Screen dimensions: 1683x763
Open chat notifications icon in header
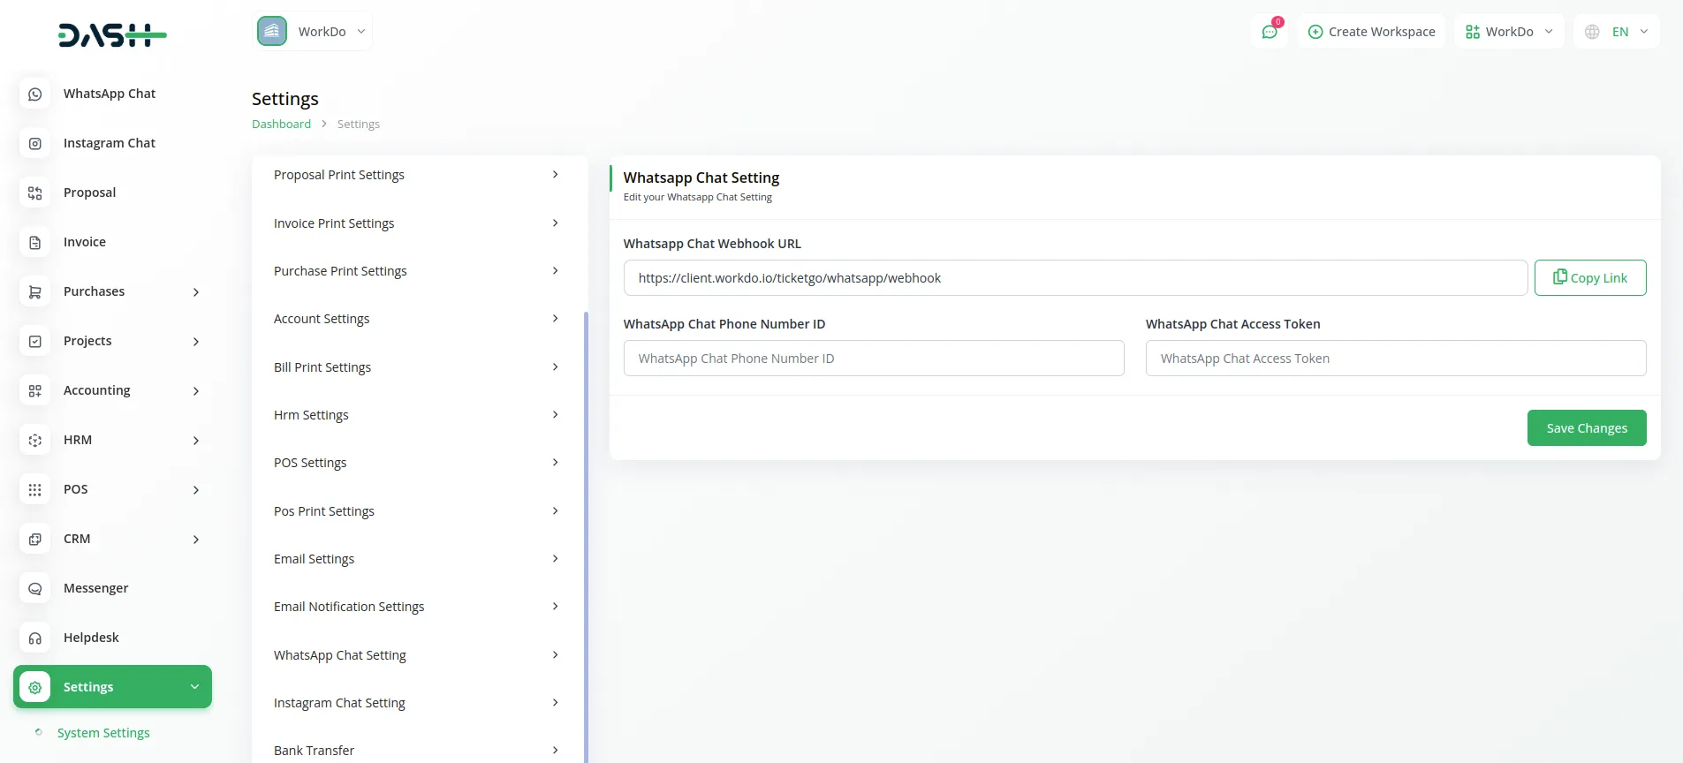[x=1270, y=32]
